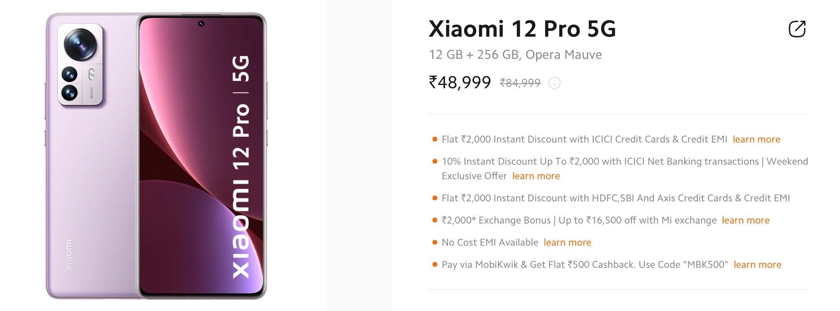Click the orange bullet next to the HDFC discount offer
840x311 pixels.
[435, 198]
